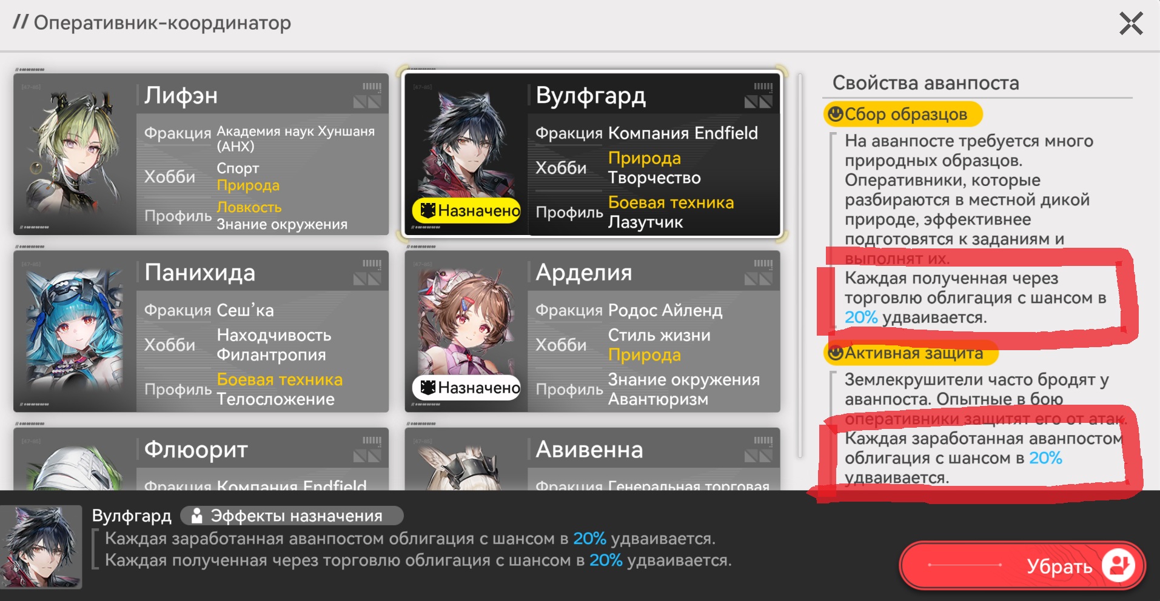Remove the operator with the Убрать button
Viewport: 1160px width, 601px height.
tap(1022, 566)
